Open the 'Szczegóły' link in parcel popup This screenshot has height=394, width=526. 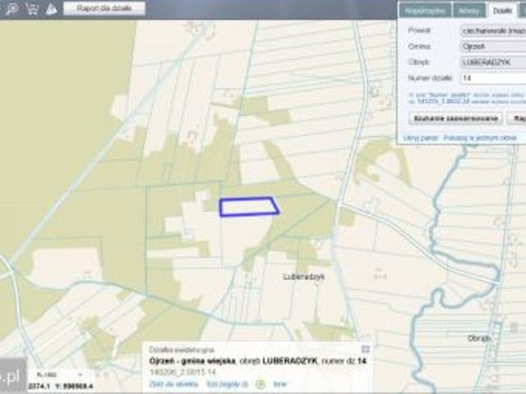(227, 384)
